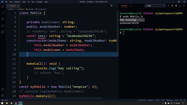187x105 pixels.
Task: Show hidden system tray icons
Action: (163, 103)
